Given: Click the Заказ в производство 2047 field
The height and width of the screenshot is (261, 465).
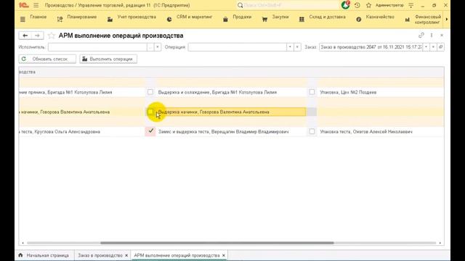Looking at the screenshot, I should coord(371,47).
